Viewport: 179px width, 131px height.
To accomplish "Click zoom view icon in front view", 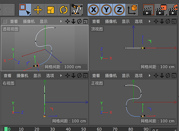I will pyautogui.click(x=162, y=76).
